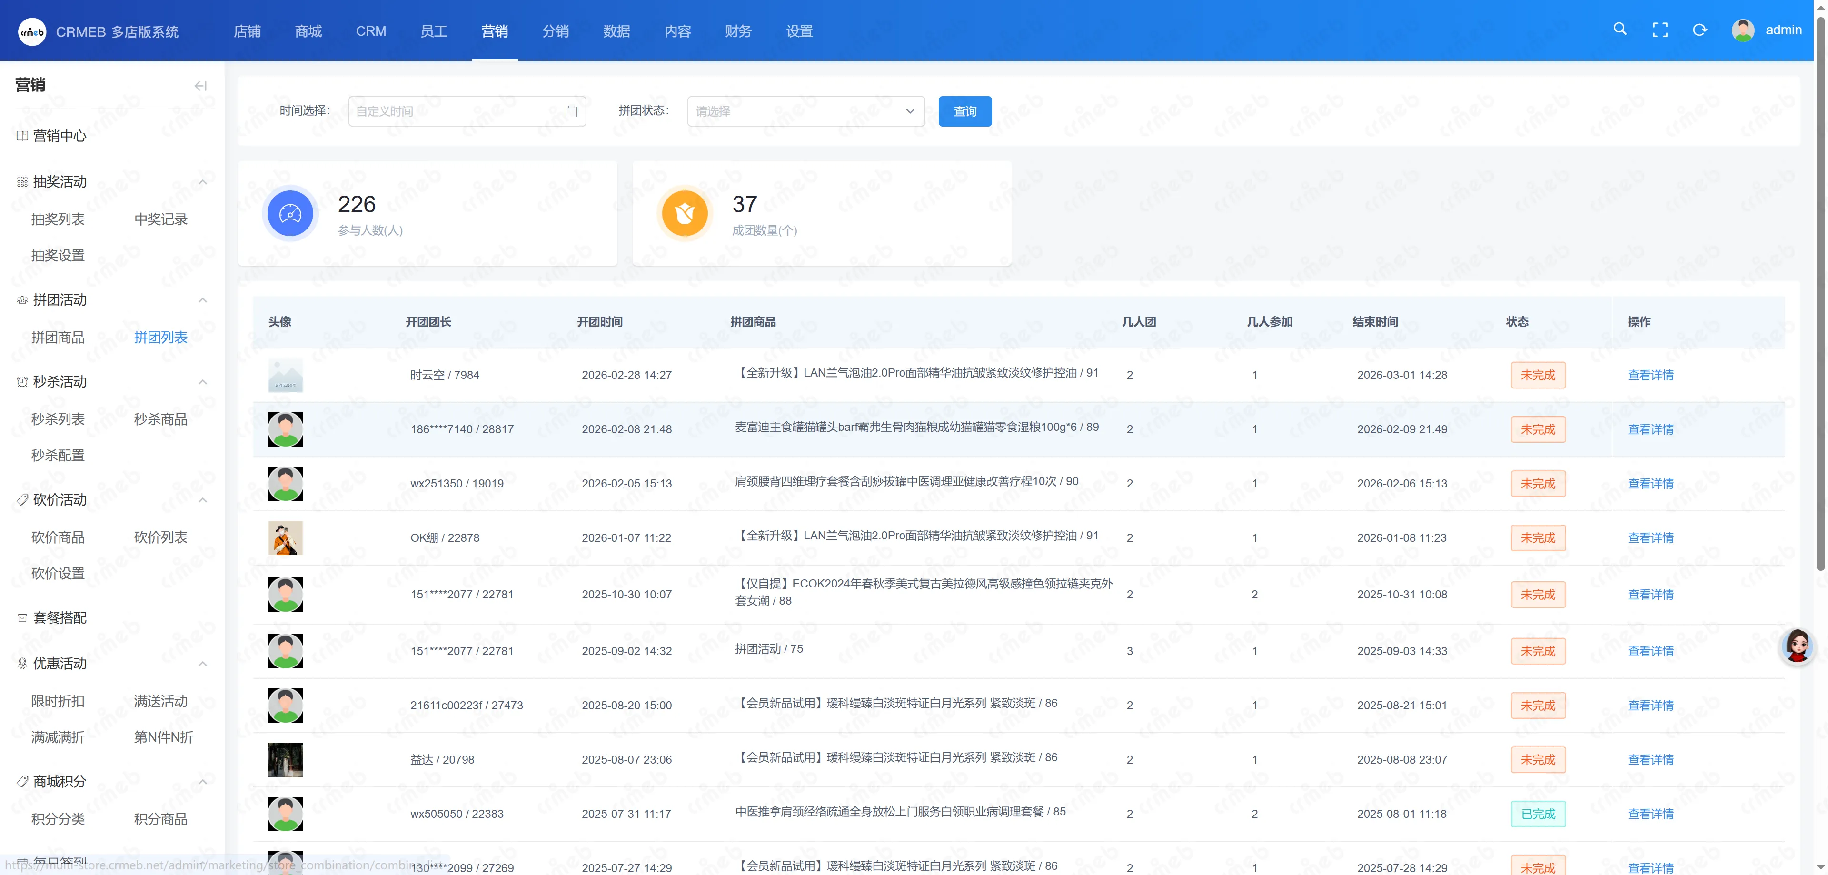View details for 时云空 / 7984 row
This screenshot has height=875, width=1828.
click(x=1650, y=376)
